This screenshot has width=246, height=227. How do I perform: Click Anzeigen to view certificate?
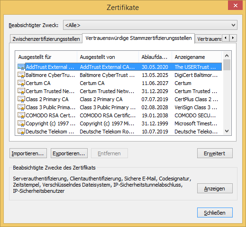point(215,189)
